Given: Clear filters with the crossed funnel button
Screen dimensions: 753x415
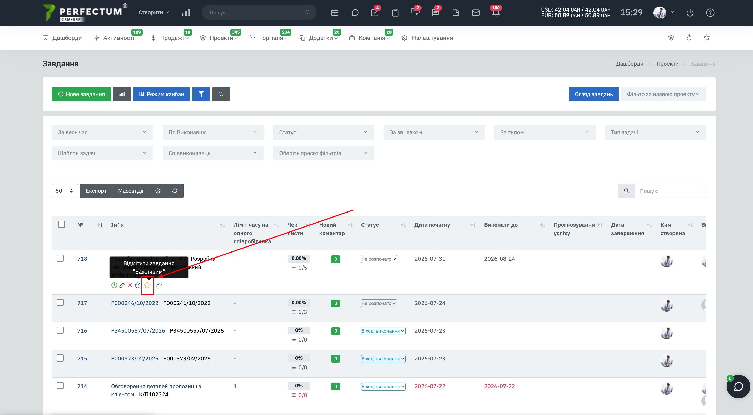Looking at the screenshot, I should (x=221, y=94).
